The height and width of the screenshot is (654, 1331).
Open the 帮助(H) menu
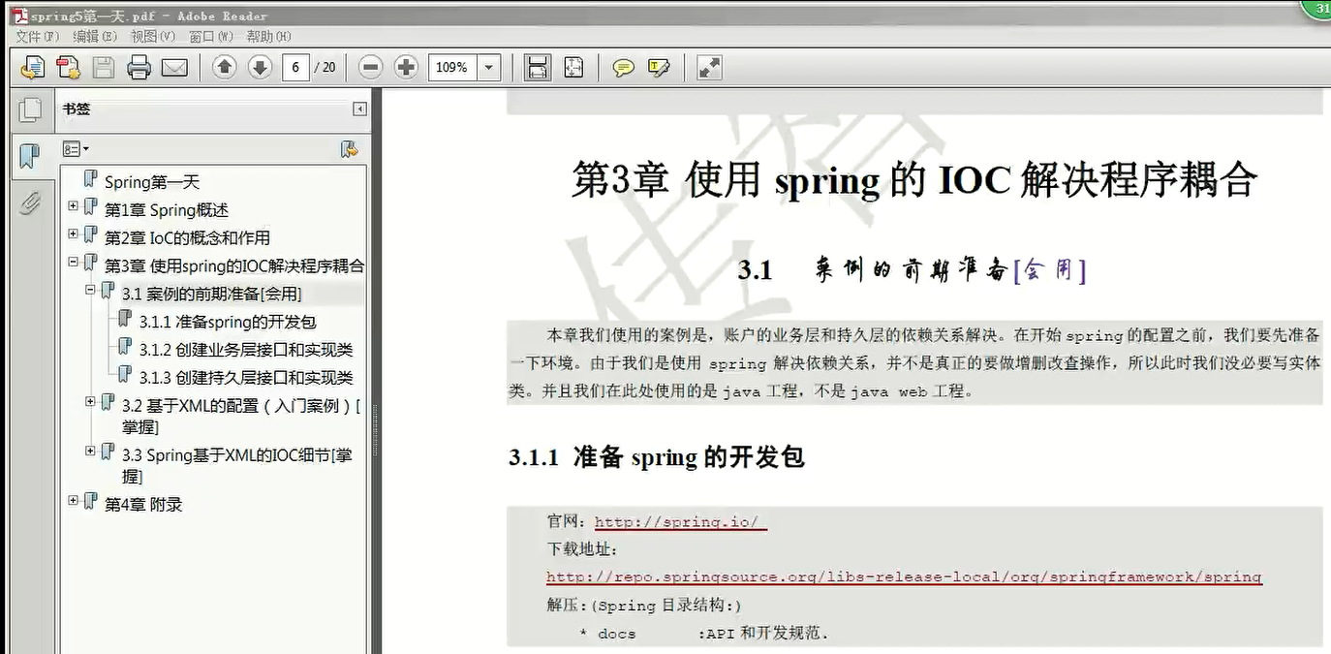(x=268, y=36)
